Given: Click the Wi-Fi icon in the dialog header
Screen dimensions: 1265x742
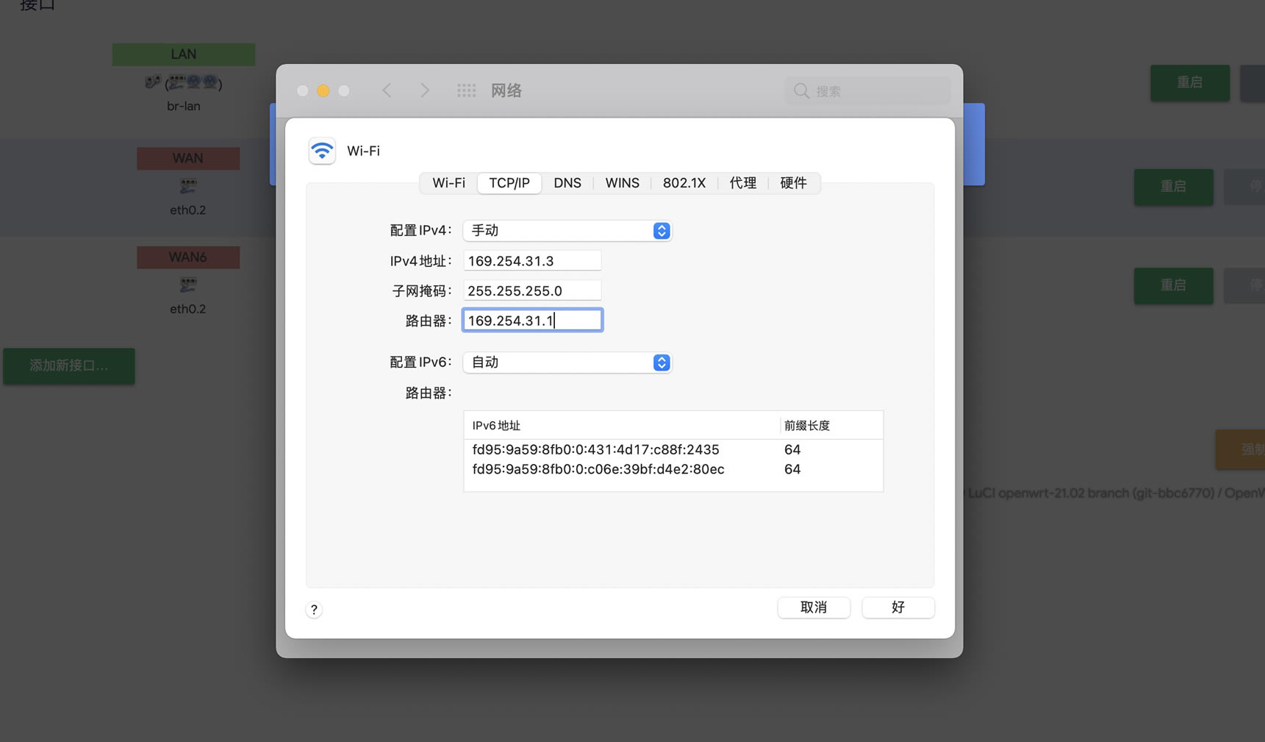Looking at the screenshot, I should (x=321, y=151).
